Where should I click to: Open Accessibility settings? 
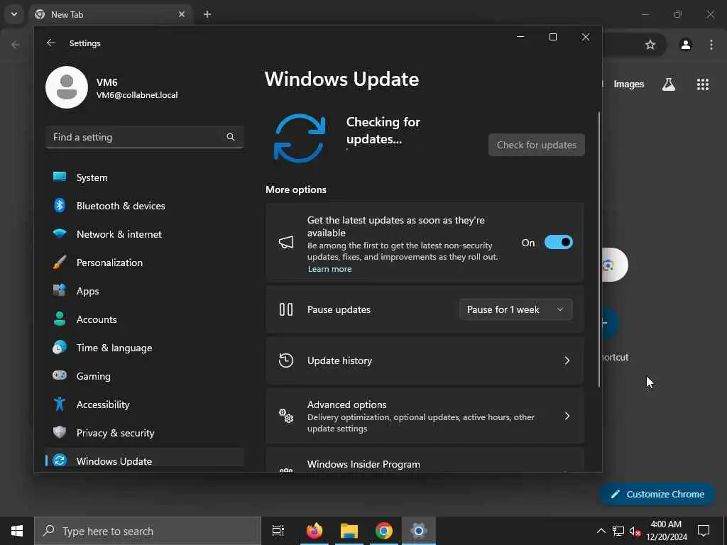145,404
